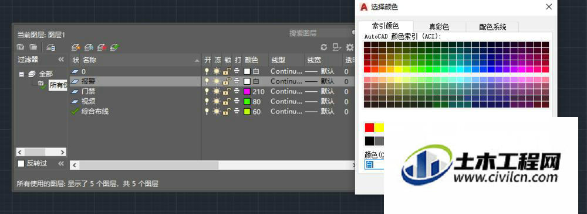Open magenta color swatch of 门禁 layer
The height and width of the screenshot is (214, 587).
(x=247, y=91)
